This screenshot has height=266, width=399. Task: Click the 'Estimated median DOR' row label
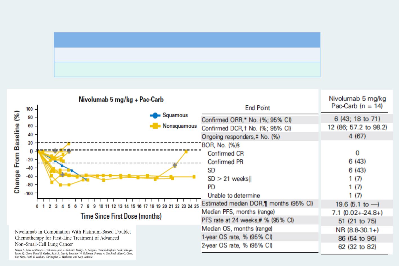click(257, 203)
